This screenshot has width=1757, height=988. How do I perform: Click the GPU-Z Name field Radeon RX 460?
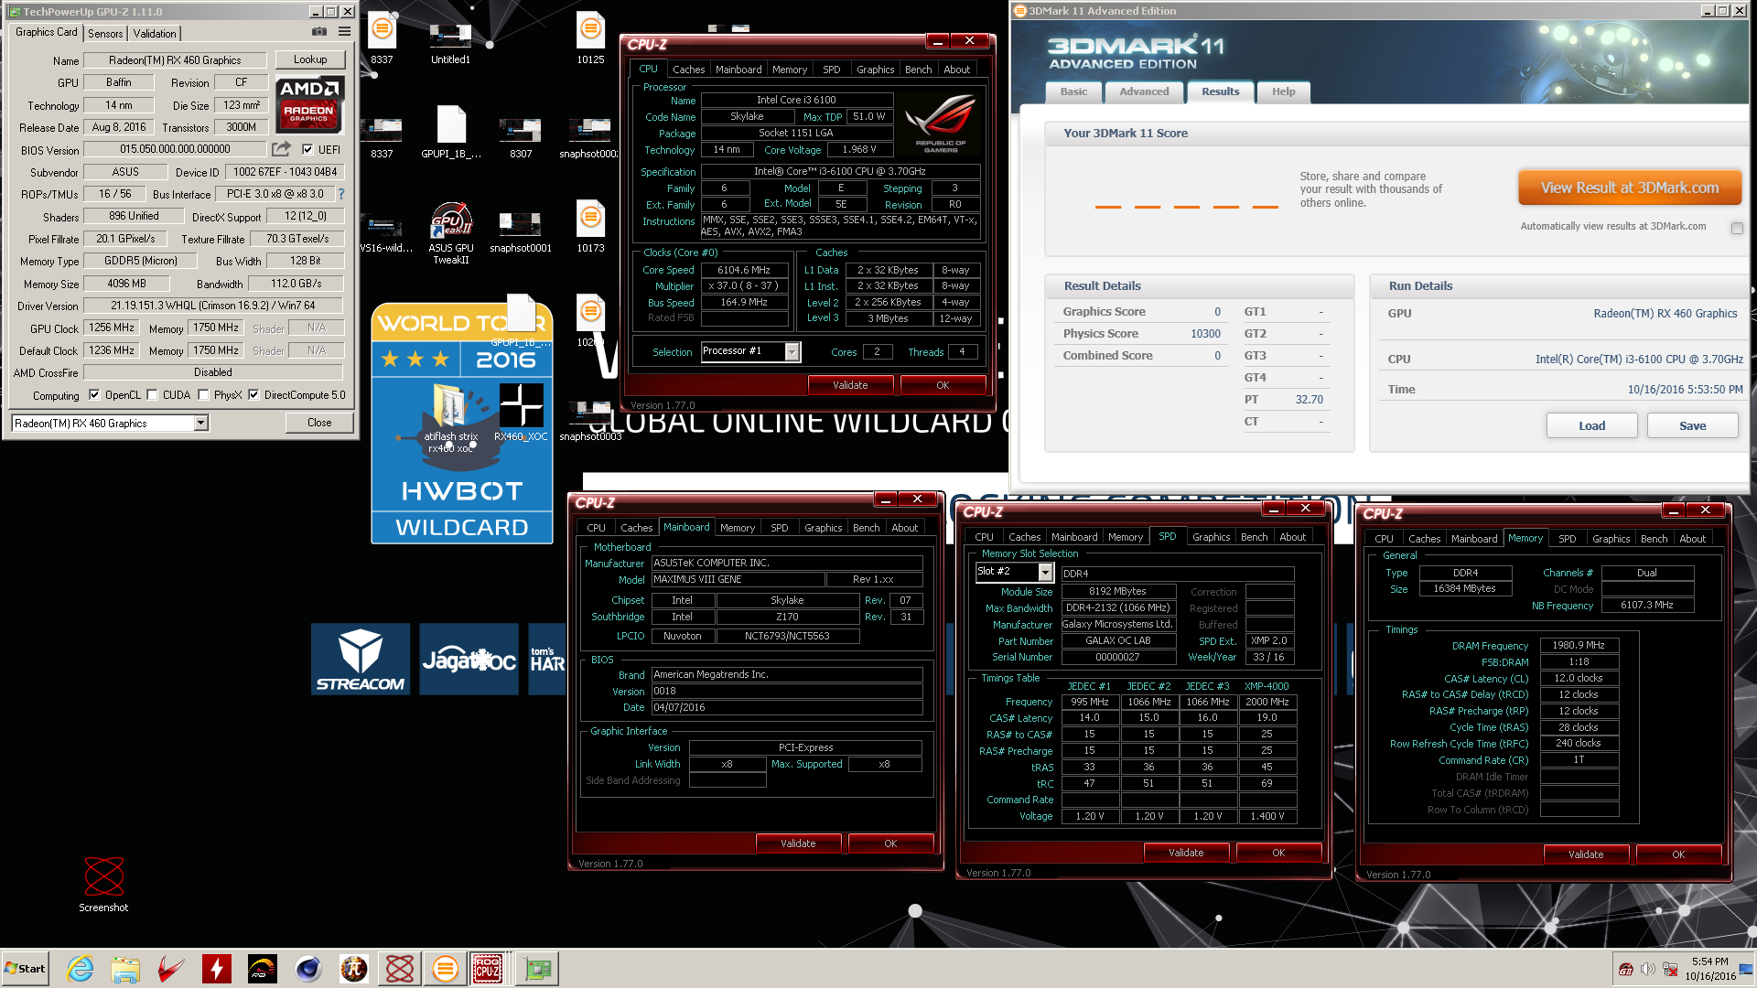[175, 60]
